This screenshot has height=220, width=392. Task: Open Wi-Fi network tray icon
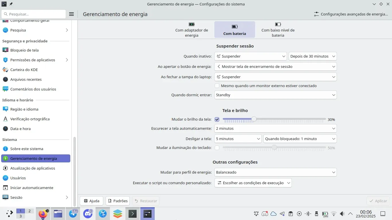tap(333, 214)
